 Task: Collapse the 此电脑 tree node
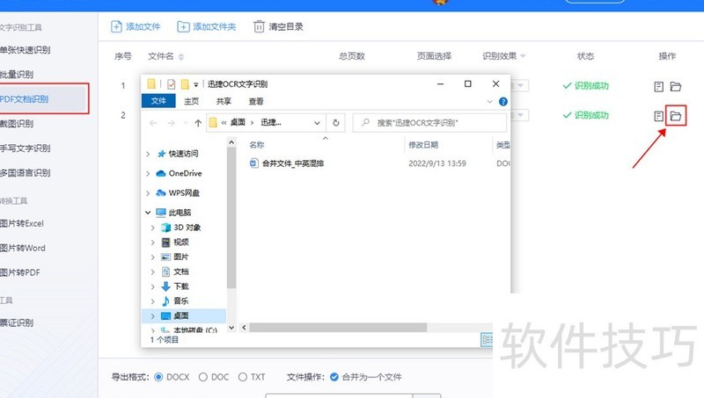[149, 213]
